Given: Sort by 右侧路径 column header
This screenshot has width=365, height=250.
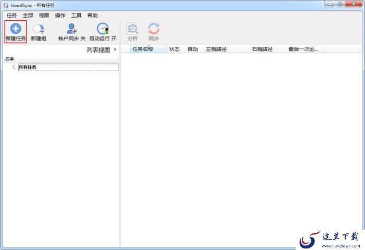Looking at the screenshot, I should (x=267, y=49).
